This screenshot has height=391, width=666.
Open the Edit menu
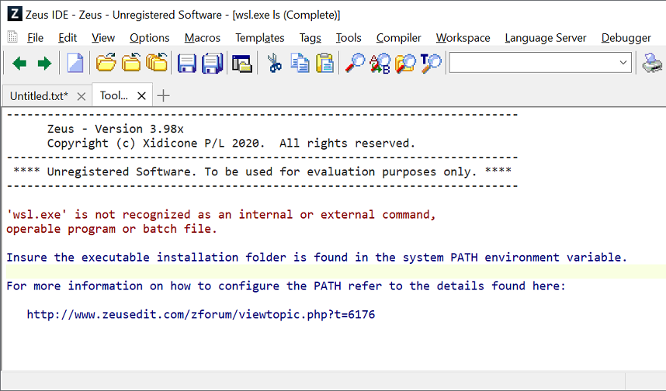click(68, 38)
